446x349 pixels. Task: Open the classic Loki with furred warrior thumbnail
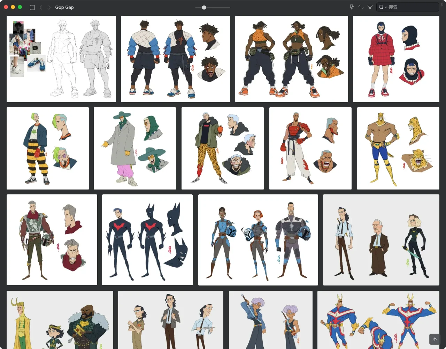pos(60,320)
